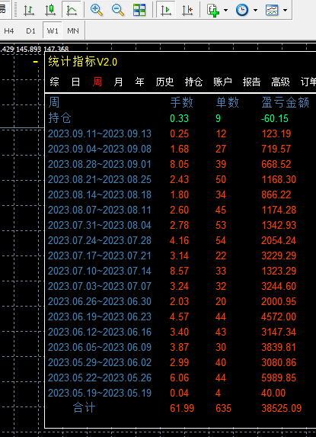Toggle chart shift icon

187,10
